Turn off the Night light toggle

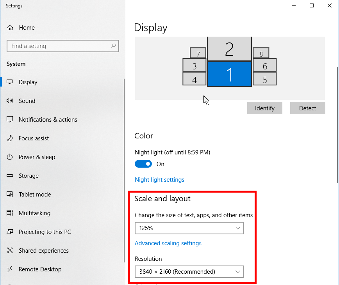point(143,164)
